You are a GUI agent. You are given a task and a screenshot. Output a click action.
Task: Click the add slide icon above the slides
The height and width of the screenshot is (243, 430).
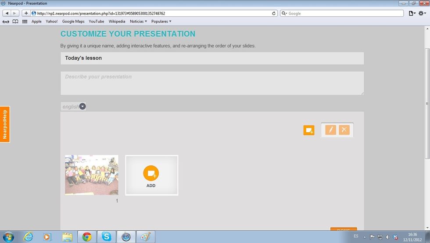point(309,130)
